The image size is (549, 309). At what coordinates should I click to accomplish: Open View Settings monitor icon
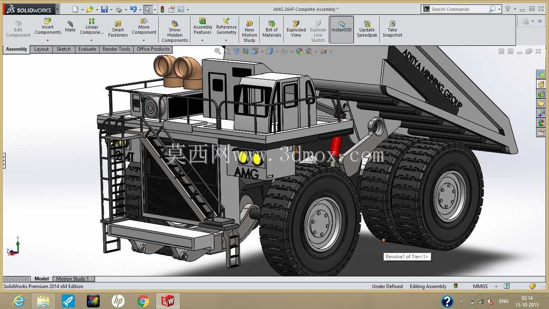324,51
